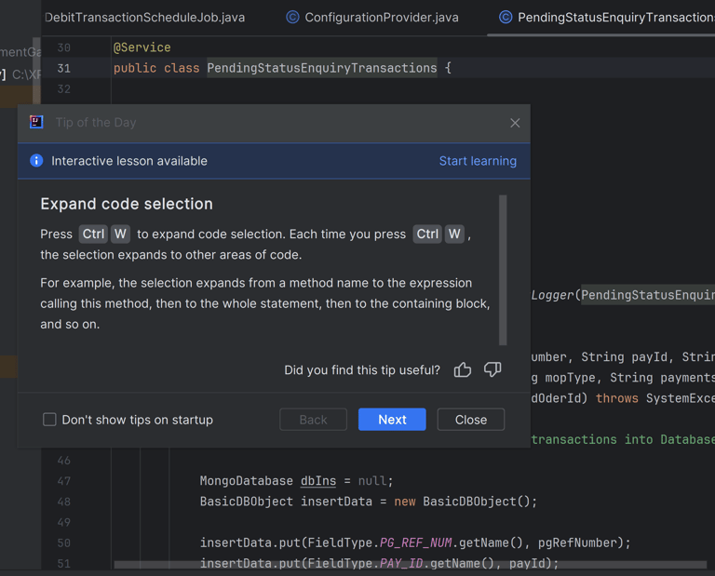Image resolution: width=715 pixels, height=576 pixels.
Task: Dismiss Tip of the Day with the X icon
Action: pyautogui.click(x=515, y=123)
